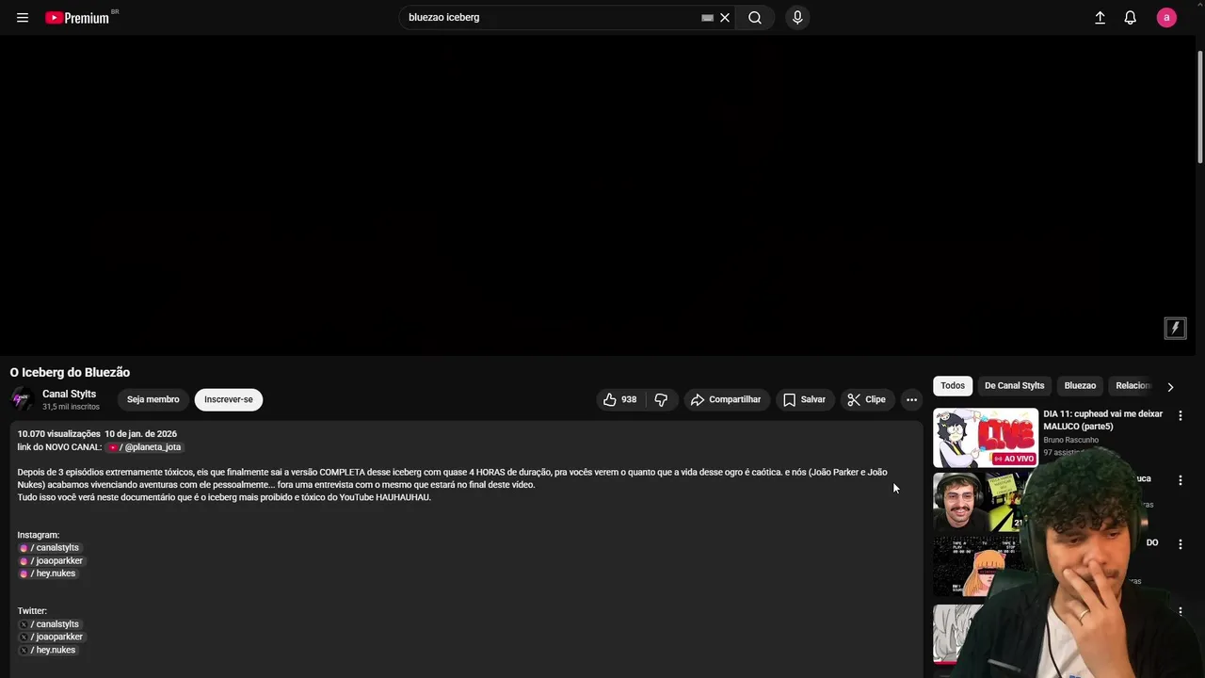Start voice search with the microphone
This screenshot has width=1205, height=678.
797,17
